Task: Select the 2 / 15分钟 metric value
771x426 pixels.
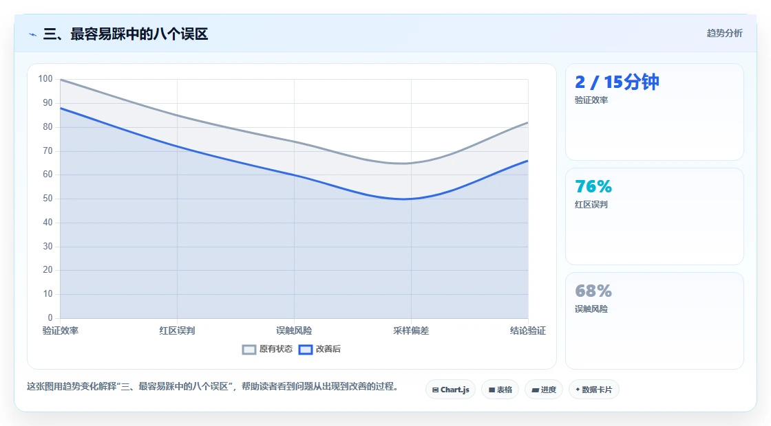Action: (x=617, y=82)
